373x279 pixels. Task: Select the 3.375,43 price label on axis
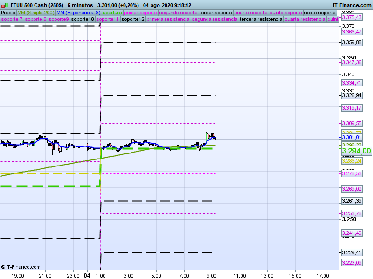click(352, 17)
